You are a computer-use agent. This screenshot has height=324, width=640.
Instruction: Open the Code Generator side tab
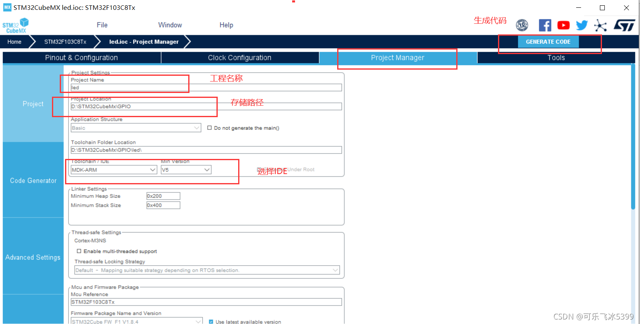coord(33,180)
